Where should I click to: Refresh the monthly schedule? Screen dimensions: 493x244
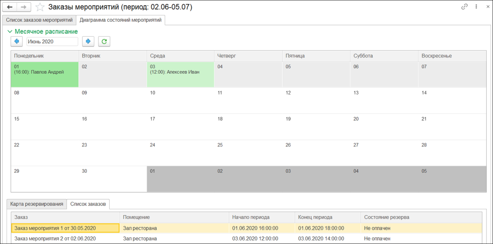[x=104, y=41]
